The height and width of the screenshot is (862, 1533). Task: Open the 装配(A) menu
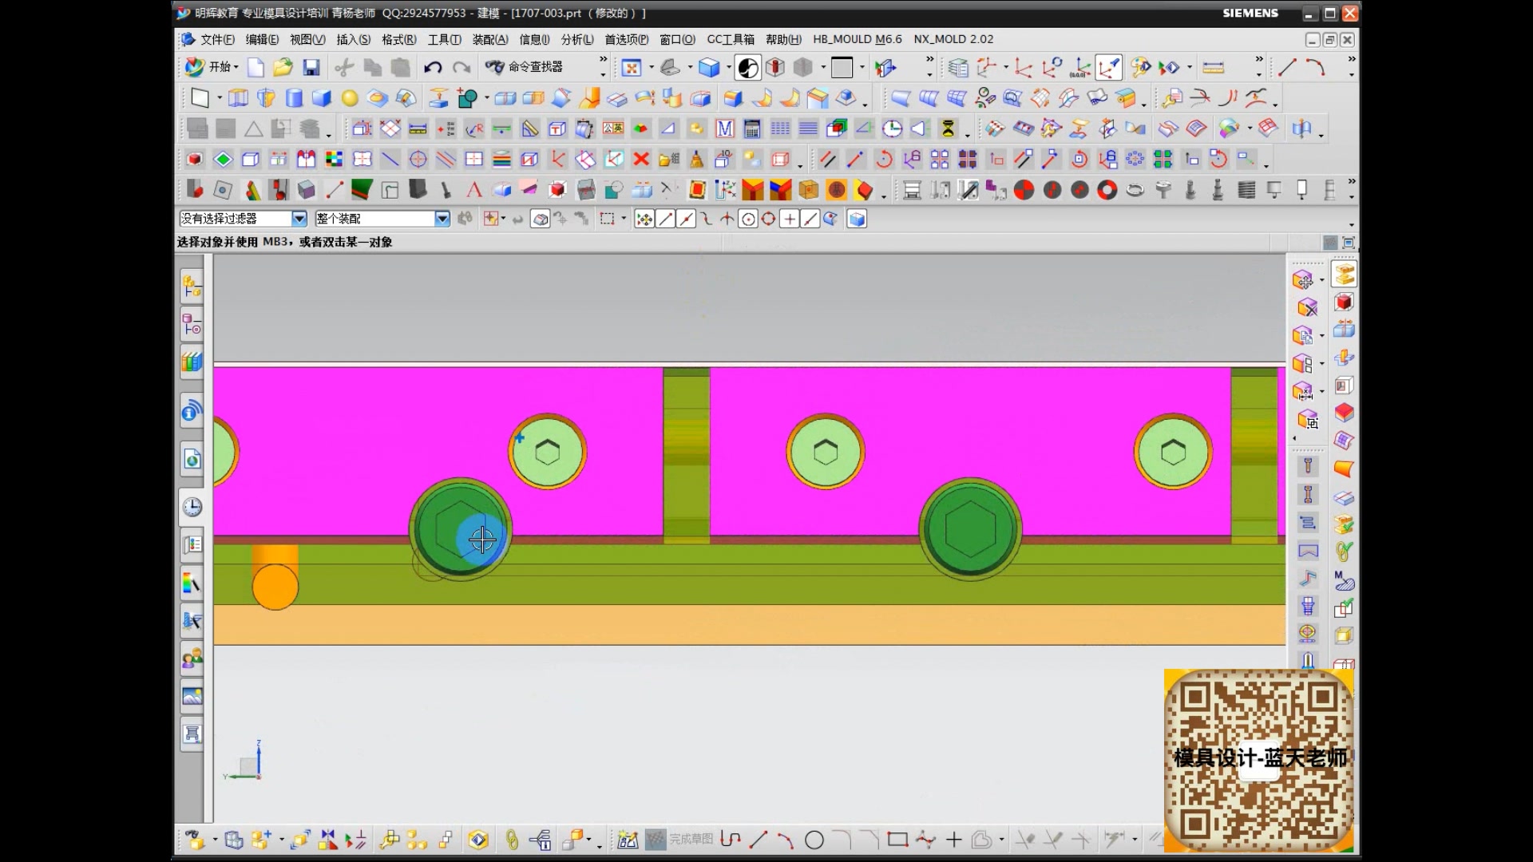[489, 39]
